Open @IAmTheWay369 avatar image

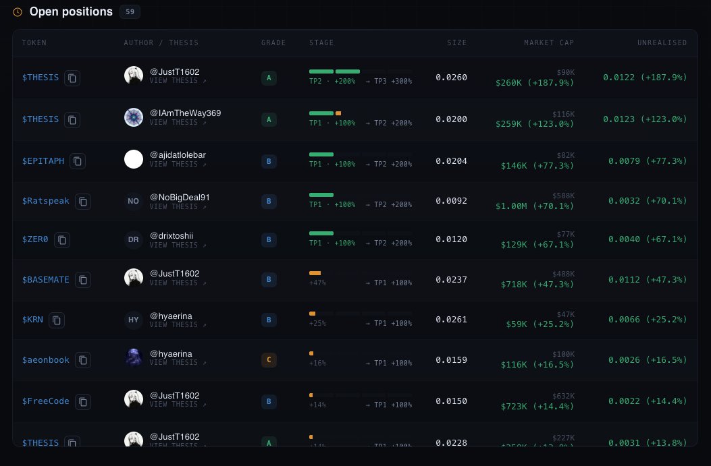click(x=134, y=117)
